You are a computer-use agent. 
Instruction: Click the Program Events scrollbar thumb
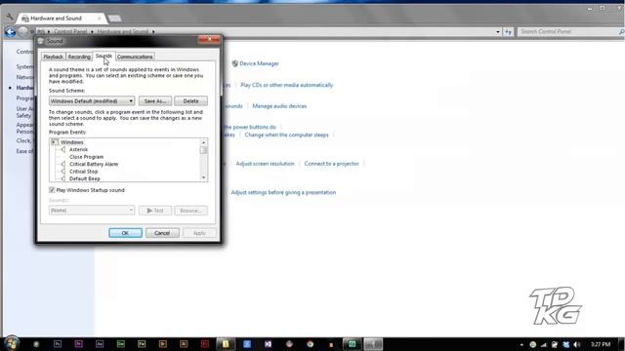coord(204,150)
